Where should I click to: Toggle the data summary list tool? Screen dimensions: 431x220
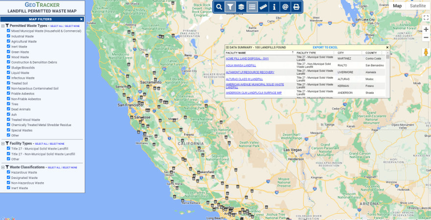click(x=252, y=7)
